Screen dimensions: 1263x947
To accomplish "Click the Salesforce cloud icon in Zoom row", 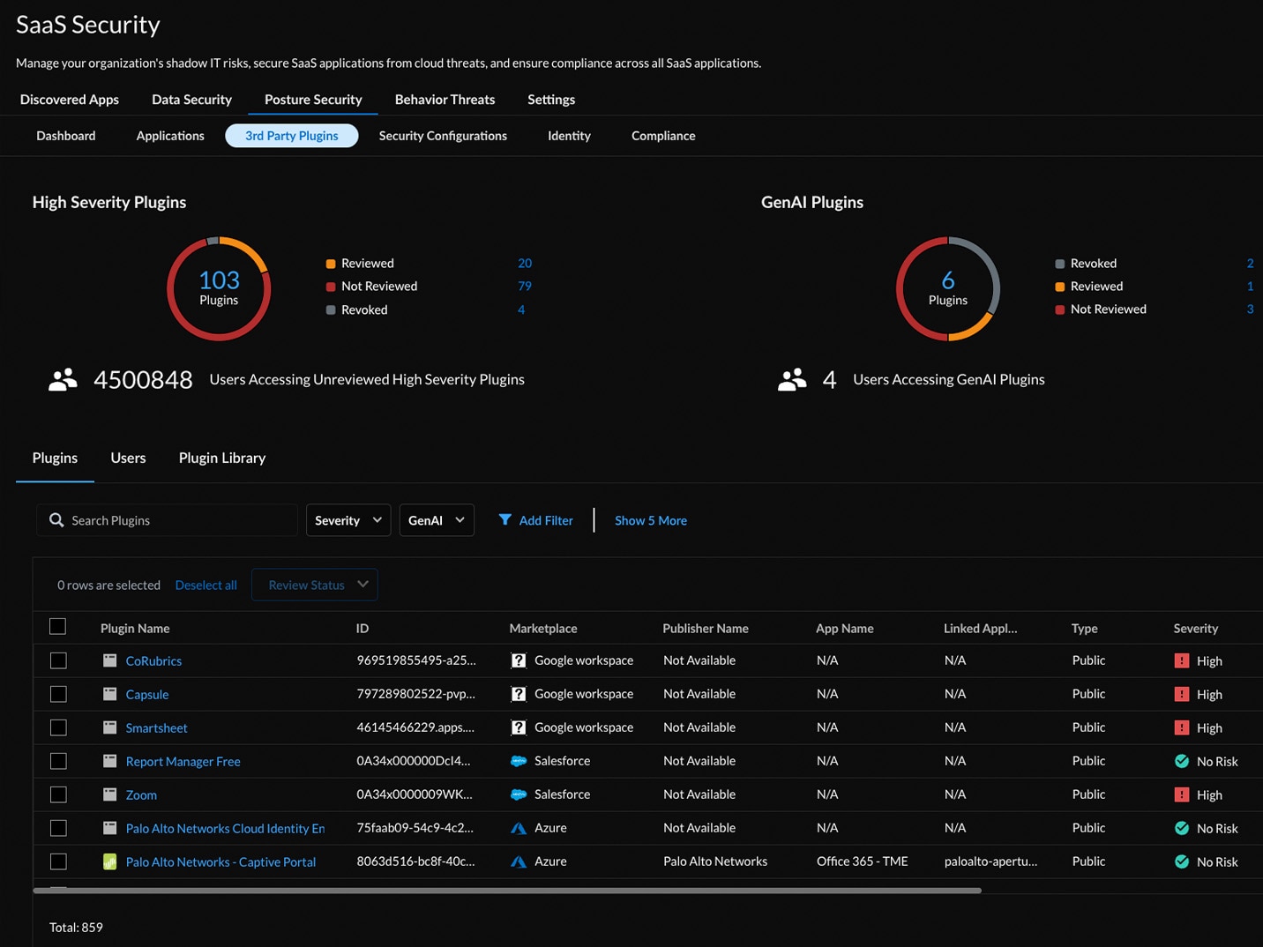I will [x=519, y=794].
